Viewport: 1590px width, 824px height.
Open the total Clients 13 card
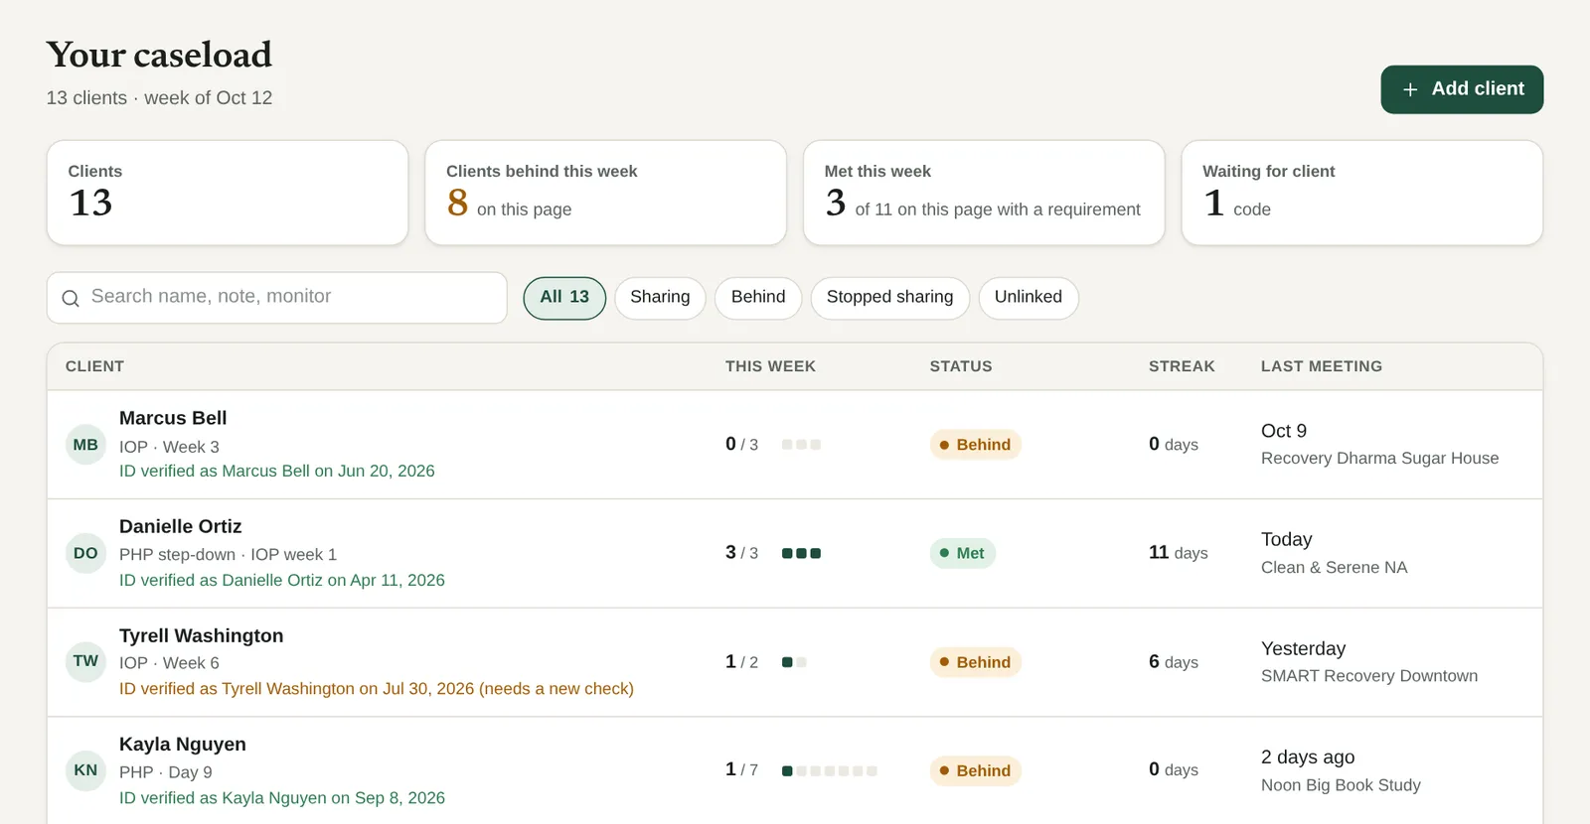tap(228, 193)
